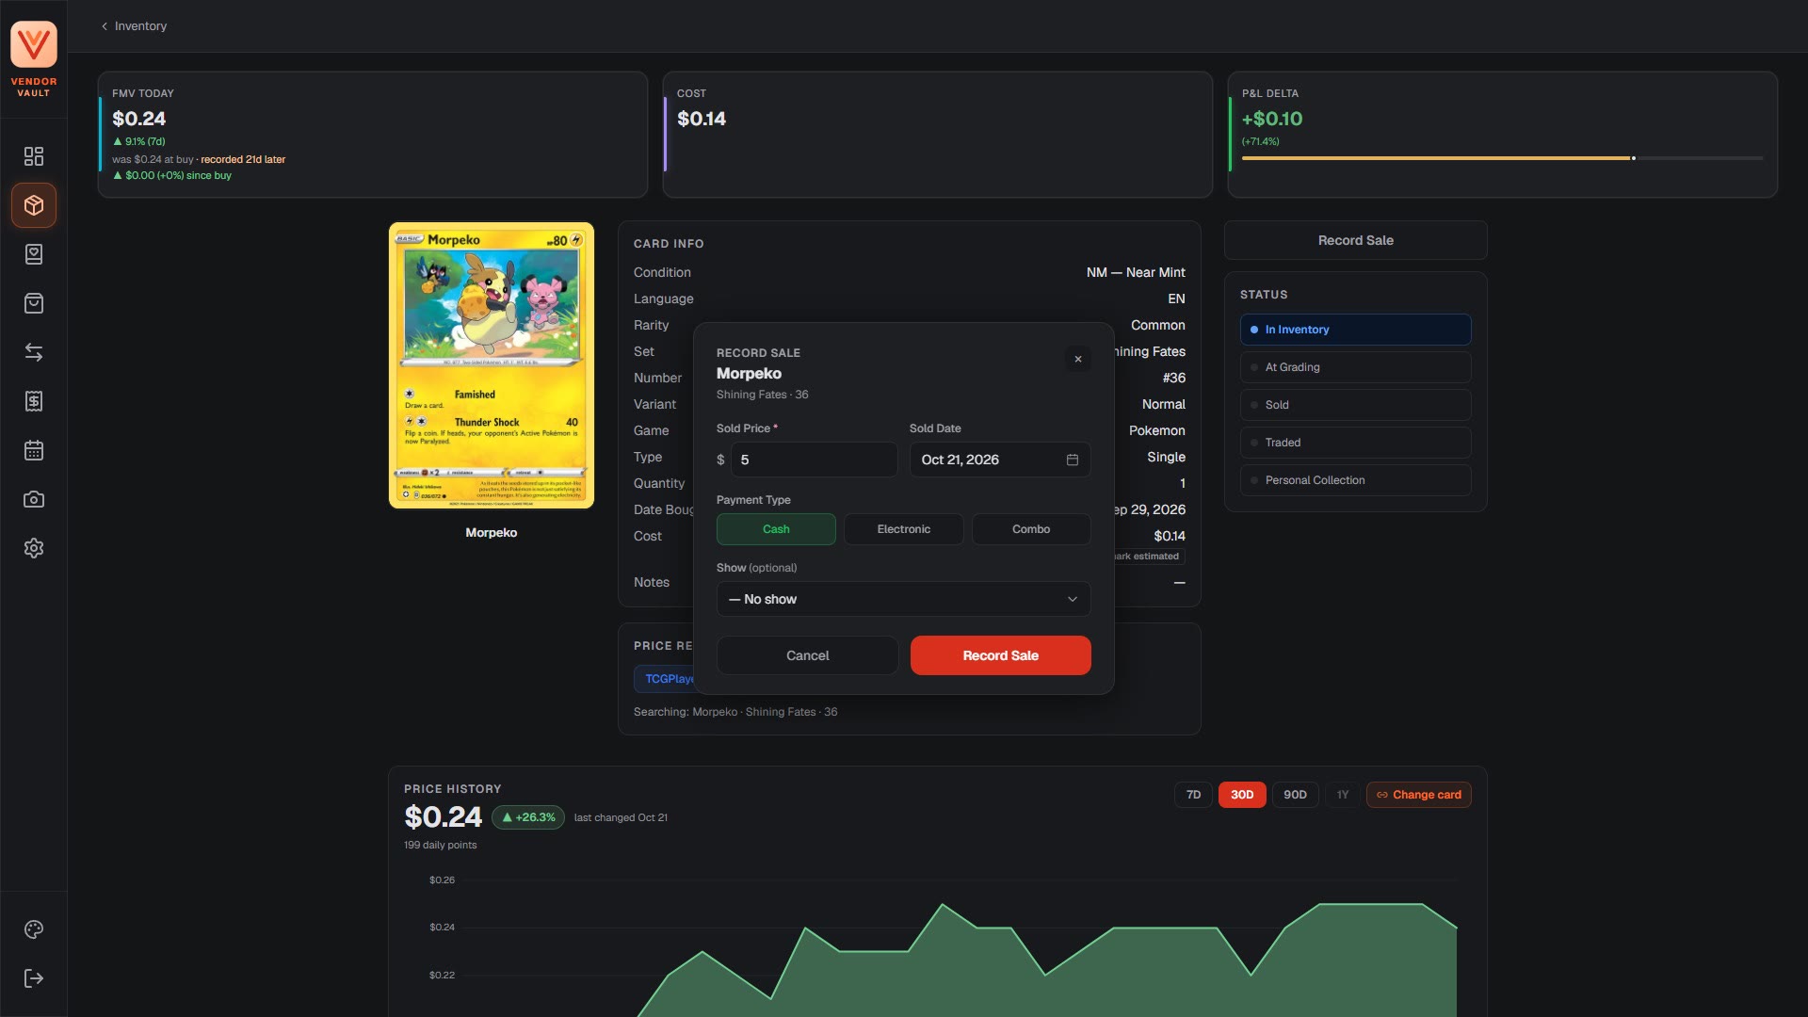Switch price history to 90D
Viewport: 1808px width, 1017px height.
(1295, 795)
